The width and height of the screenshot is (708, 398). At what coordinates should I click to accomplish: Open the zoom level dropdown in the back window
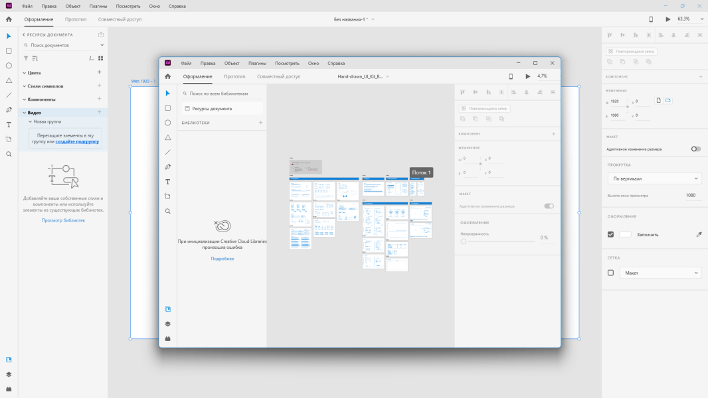click(701, 19)
